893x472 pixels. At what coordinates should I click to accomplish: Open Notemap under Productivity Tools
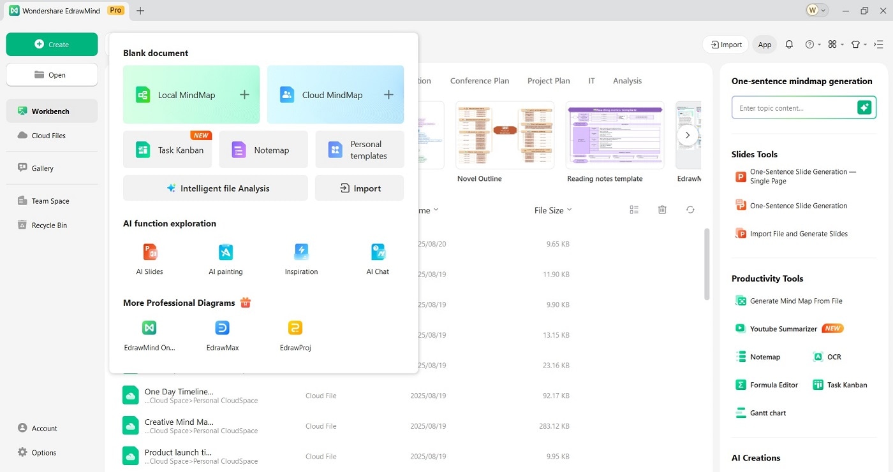(758, 357)
